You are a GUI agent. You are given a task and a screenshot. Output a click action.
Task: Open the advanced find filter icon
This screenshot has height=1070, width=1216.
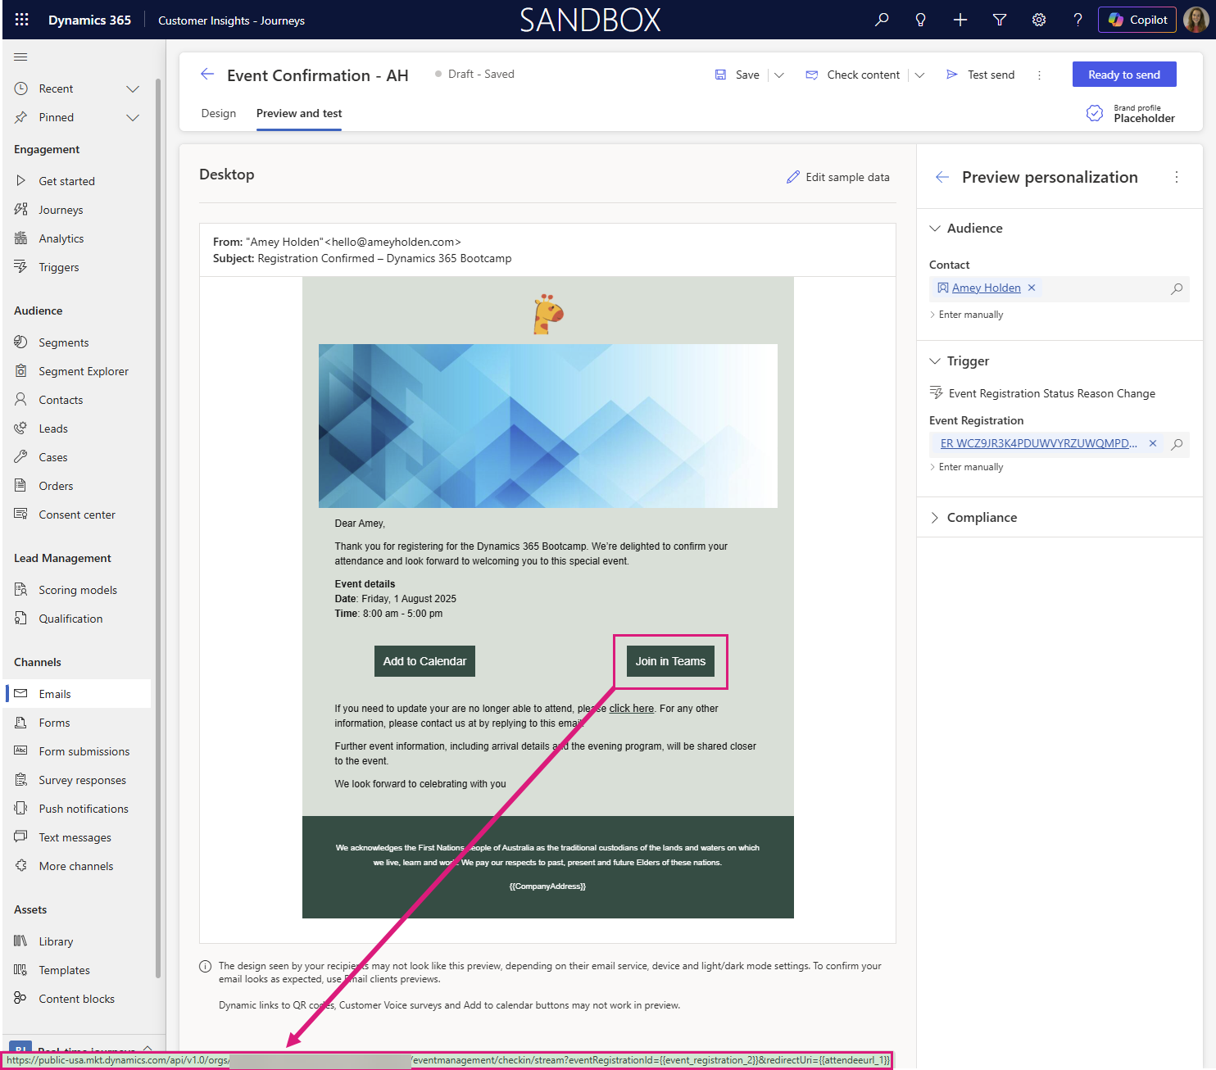coord(1000,20)
